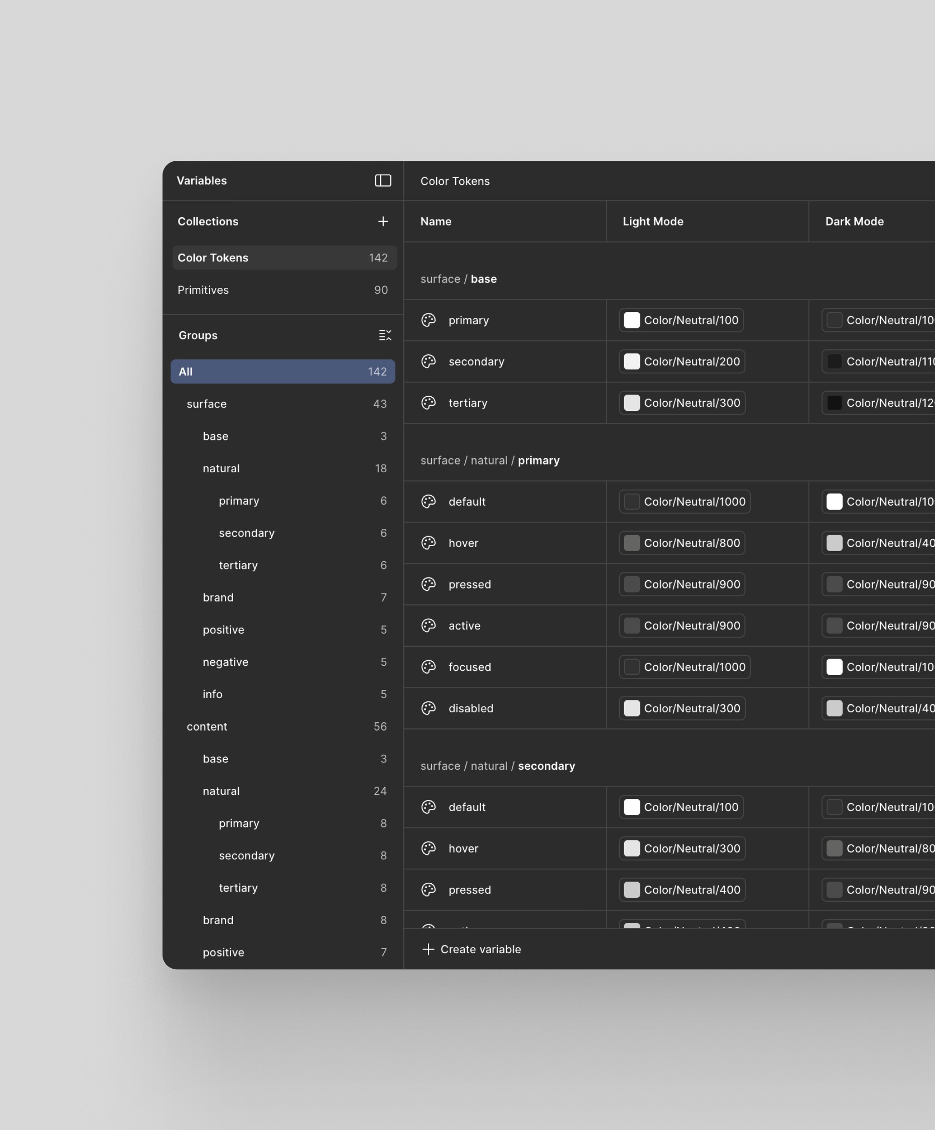Click the Light Mode column header

(x=653, y=221)
